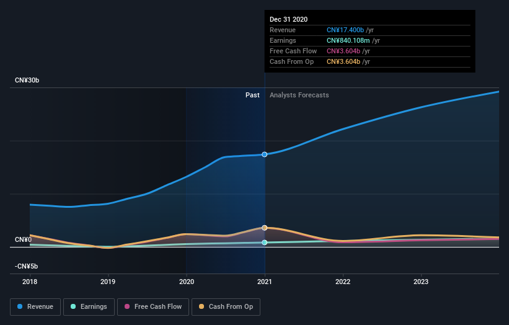Image resolution: width=509 pixels, height=325 pixels.
Task: Toggle the Revenue series legend button
Action: [x=35, y=307]
